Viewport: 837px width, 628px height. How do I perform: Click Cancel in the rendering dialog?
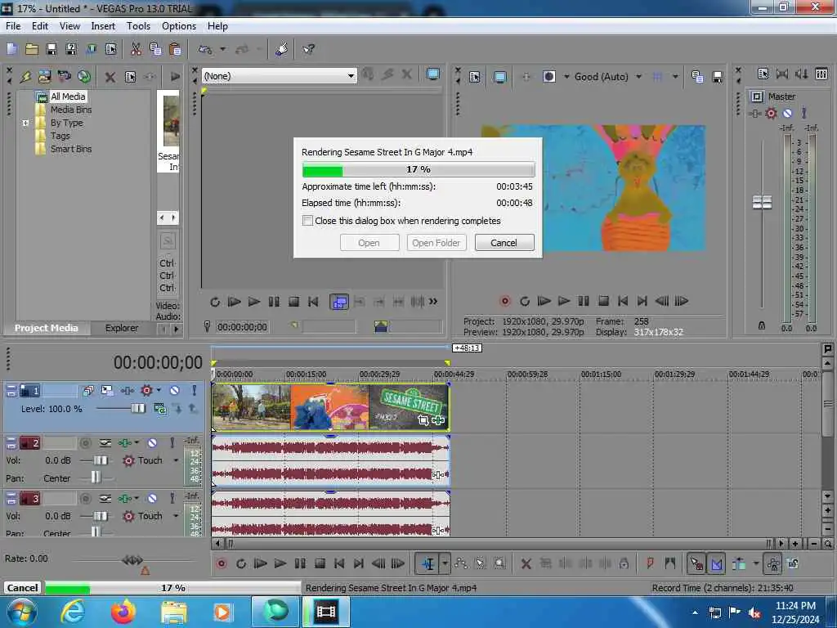pos(504,243)
